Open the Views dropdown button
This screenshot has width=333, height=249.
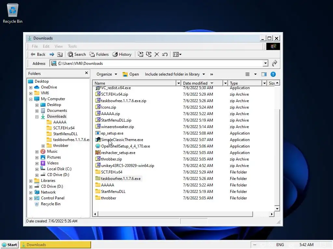177,54
